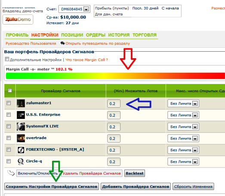Screen dimensions: 225x196
Task: Enable the Дополнительные Настройки checkbox
Action: pyautogui.click(x=7, y=59)
